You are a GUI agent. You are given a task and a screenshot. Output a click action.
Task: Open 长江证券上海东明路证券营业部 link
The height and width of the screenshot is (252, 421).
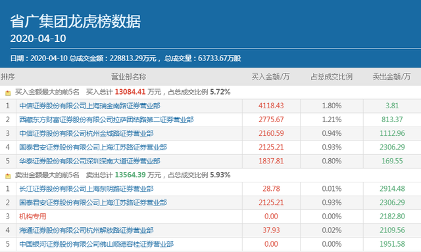[x=86, y=189]
